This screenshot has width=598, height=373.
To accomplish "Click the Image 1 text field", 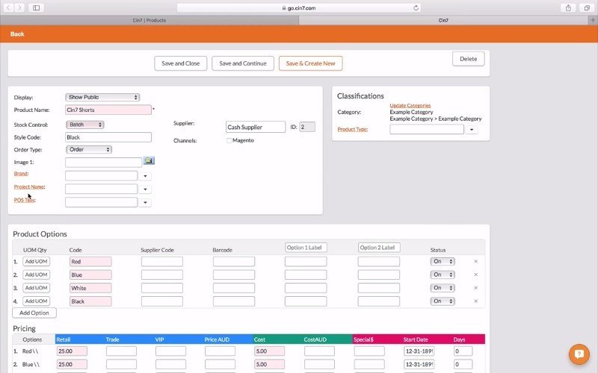I will pyautogui.click(x=104, y=163).
